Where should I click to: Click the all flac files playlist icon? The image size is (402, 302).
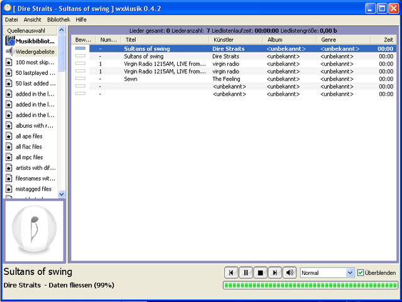(x=9, y=147)
